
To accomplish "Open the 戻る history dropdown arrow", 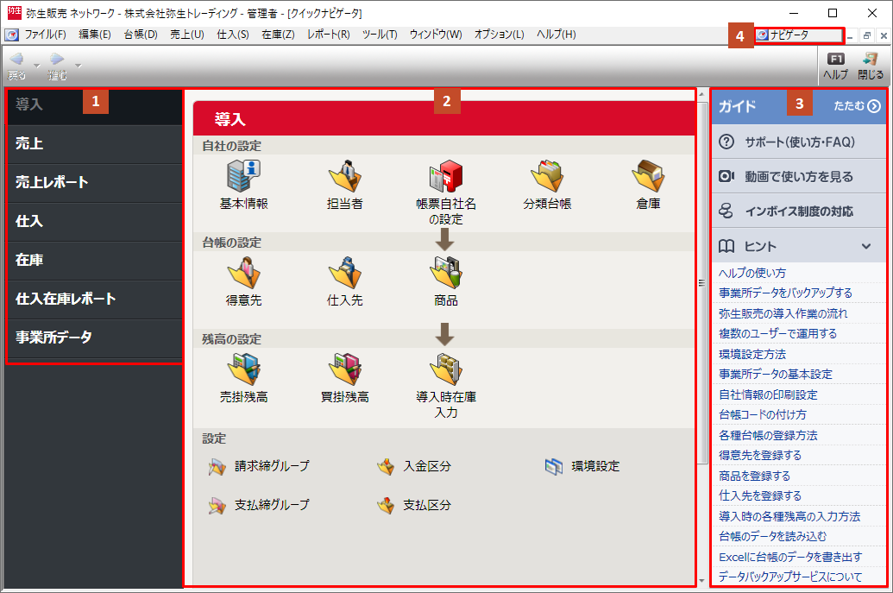I will point(37,66).
